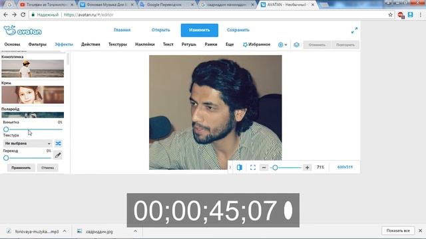The height and width of the screenshot is (239, 426).
Task: Switch to Рамки menu
Action: click(211, 44)
